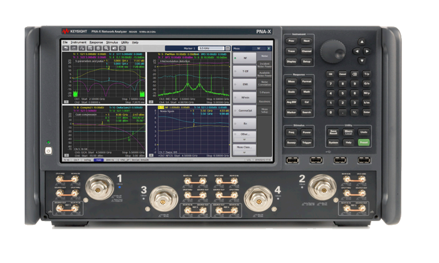
Task: Switch to the Noise softkey tab
Action: [x=264, y=56]
